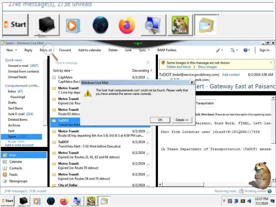Open the frowning4 subfolder
Image resolution: width=276 pixels, height=207 pixels.
(x=18, y=97)
